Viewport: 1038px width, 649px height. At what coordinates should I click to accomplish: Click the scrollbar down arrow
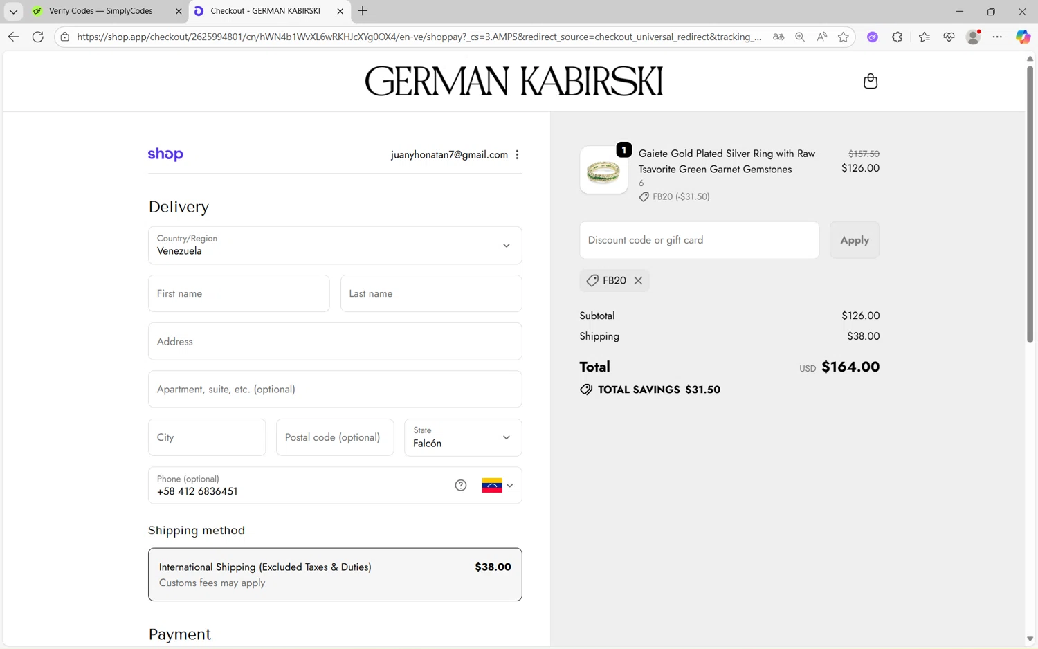[x=1030, y=639]
